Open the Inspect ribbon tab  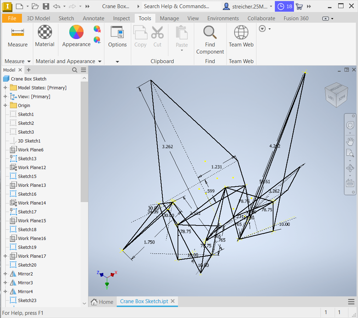click(x=121, y=18)
